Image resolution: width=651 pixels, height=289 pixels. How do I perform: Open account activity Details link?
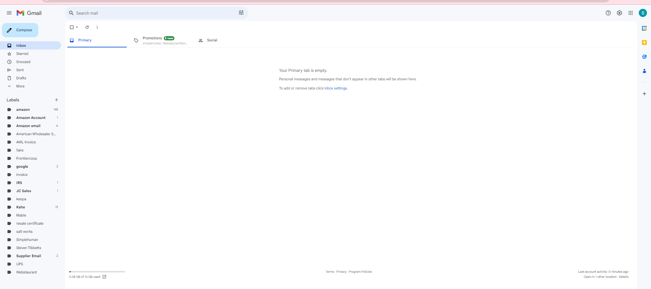[x=624, y=277]
